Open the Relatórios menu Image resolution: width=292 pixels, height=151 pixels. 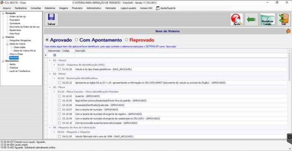[x=50, y=8]
